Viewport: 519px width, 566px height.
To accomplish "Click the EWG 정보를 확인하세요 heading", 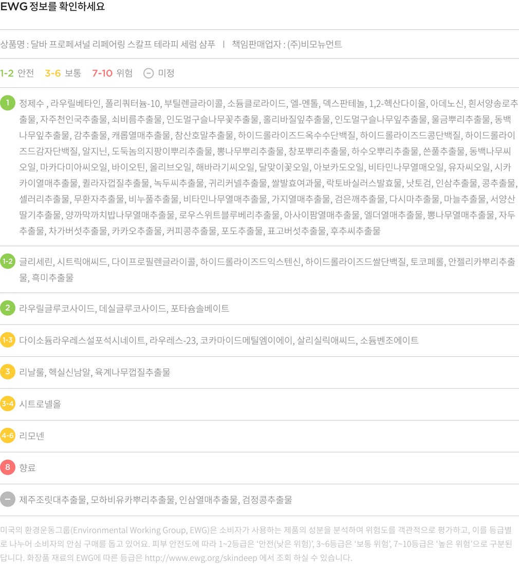I will click(x=53, y=7).
